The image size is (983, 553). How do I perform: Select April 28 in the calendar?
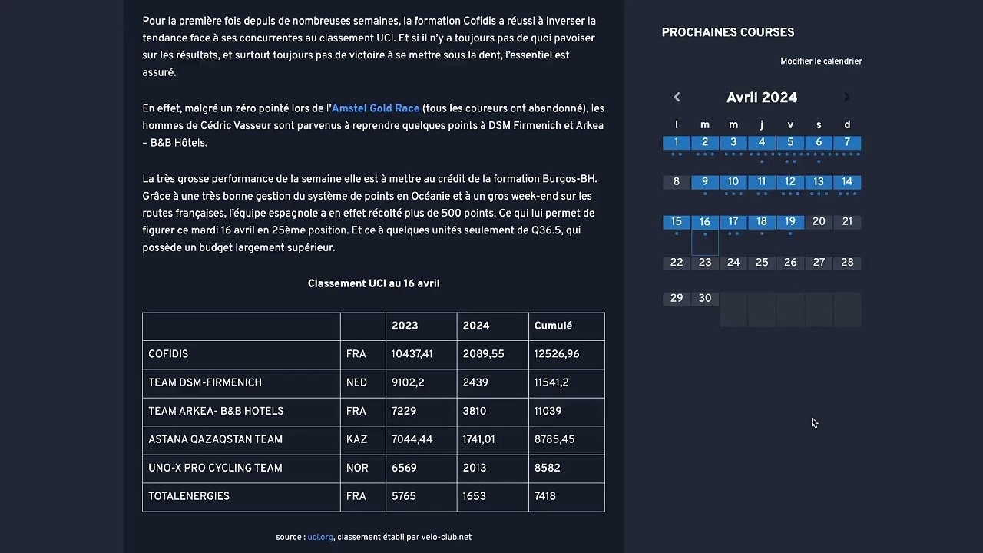point(847,263)
